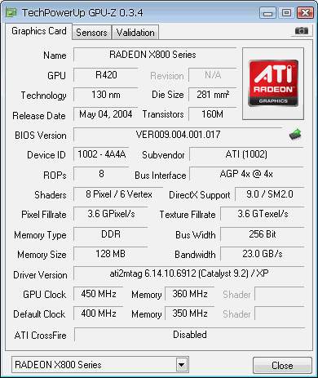318x378 pixels.
Task: Click the empty Shader field in GPU Clock row
Action: [x=280, y=294]
